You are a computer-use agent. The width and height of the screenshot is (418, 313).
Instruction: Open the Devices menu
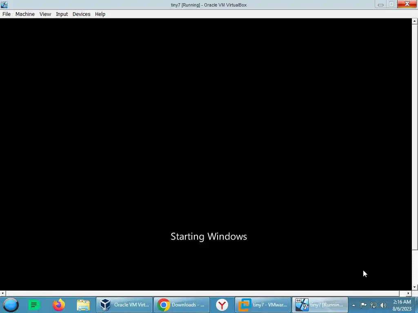[81, 14]
